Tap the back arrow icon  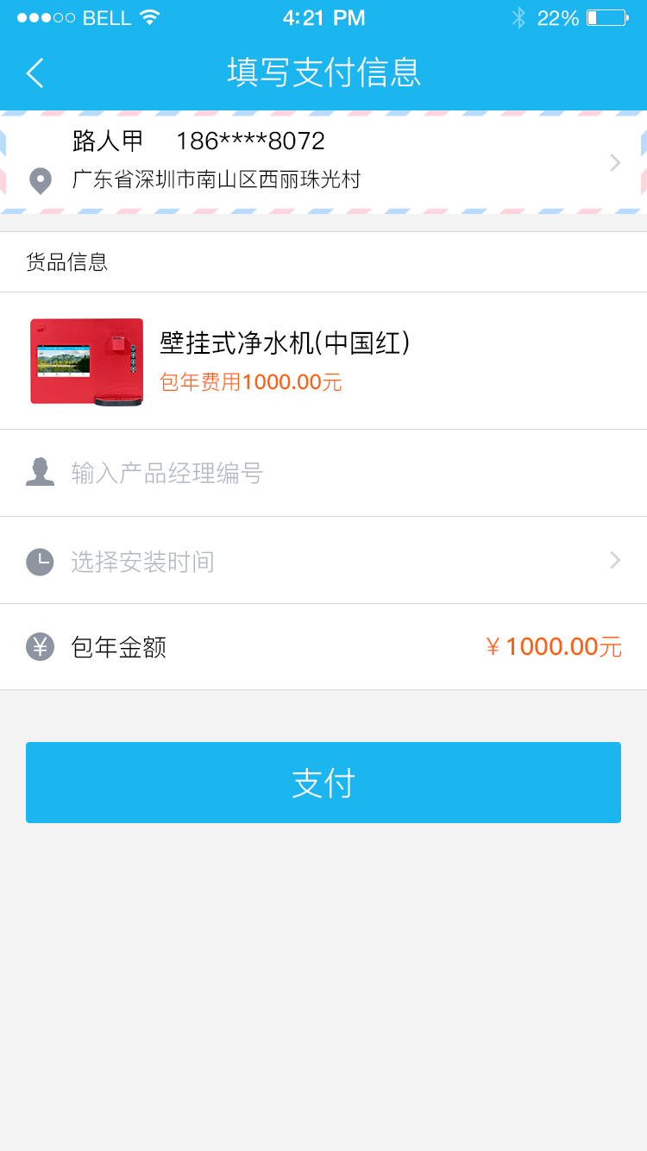35,72
